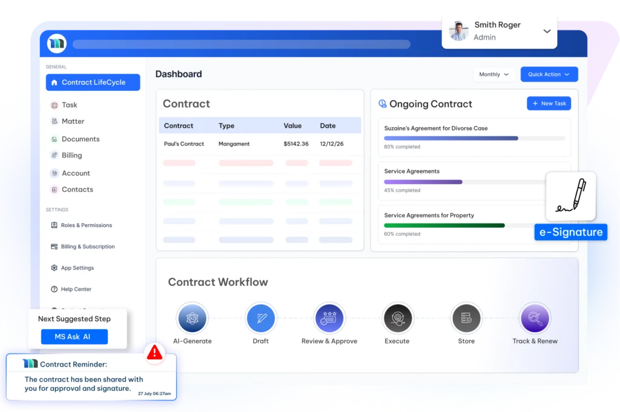The width and height of the screenshot is (620, 412).
Task: Open the Track & Renew workflow icon
Action: pyautogui.click(x=535, y=317)
